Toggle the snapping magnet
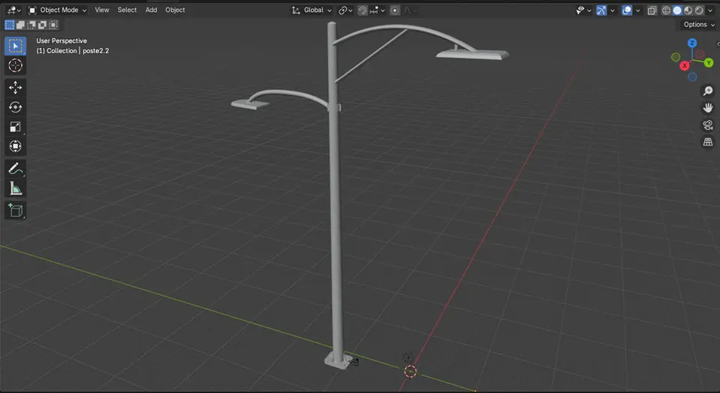720x393 pixels. [363, 10]
